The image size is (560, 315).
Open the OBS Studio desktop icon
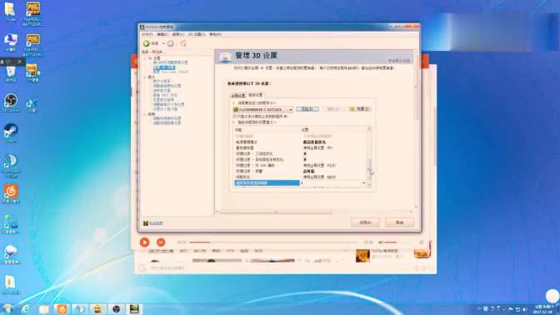point(11,102)
